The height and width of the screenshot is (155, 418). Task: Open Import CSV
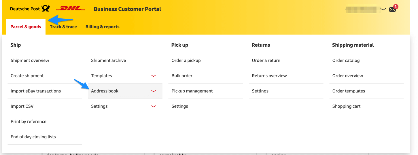click(x=45, y=106)
